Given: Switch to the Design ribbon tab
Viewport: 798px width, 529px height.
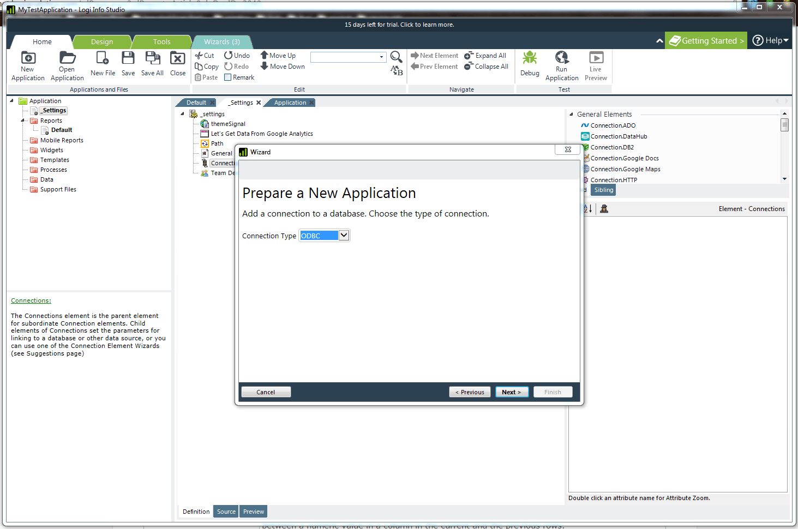Looking at the screenshot, I should 102,42.
